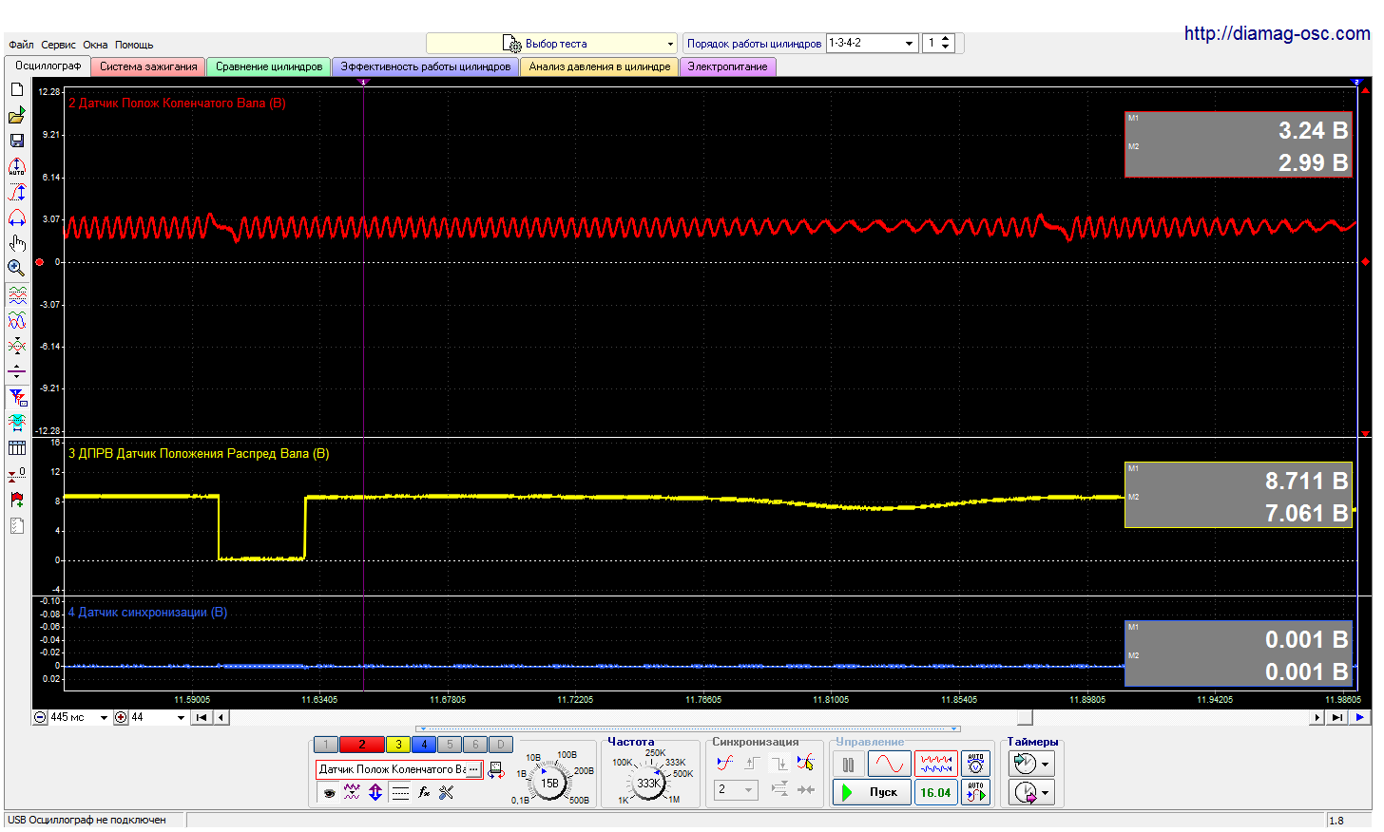
Task: Open the notes document icon
Action: pyautogui.click(x=17, y=525)
